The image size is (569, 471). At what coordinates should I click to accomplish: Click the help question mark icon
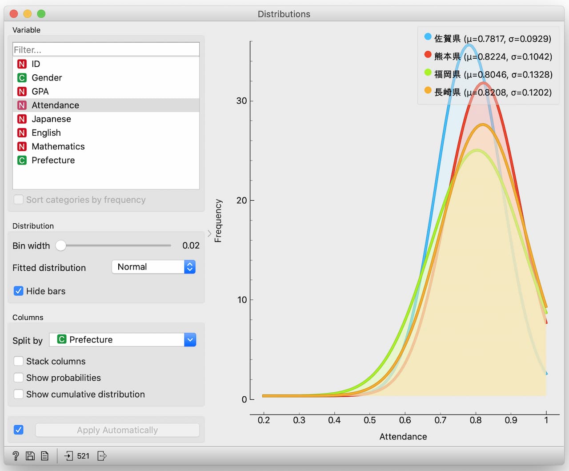[x=16, y=456]
